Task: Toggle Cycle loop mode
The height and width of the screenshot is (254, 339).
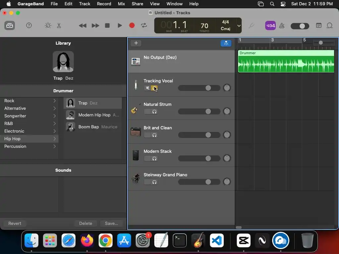Action: [144, 25]
